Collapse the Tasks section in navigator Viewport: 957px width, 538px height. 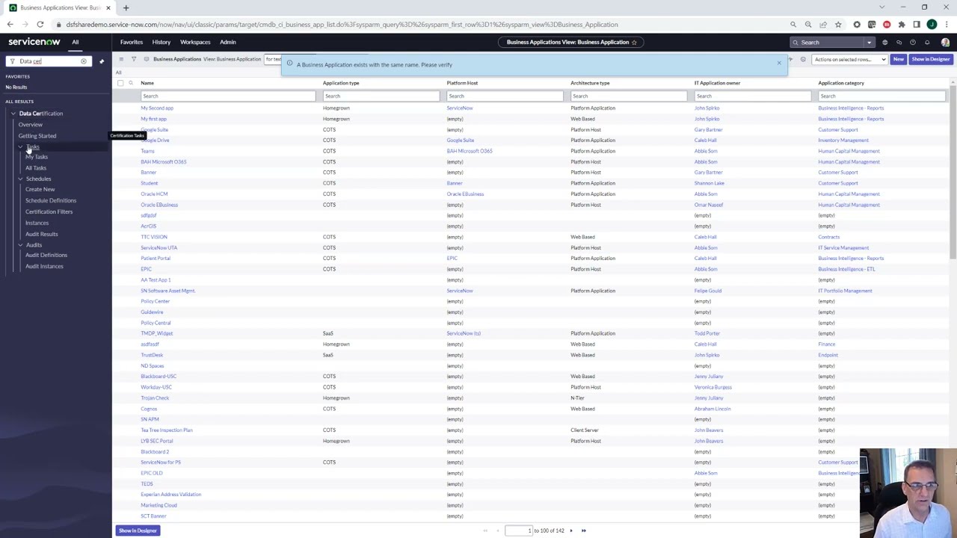point(20,146)
